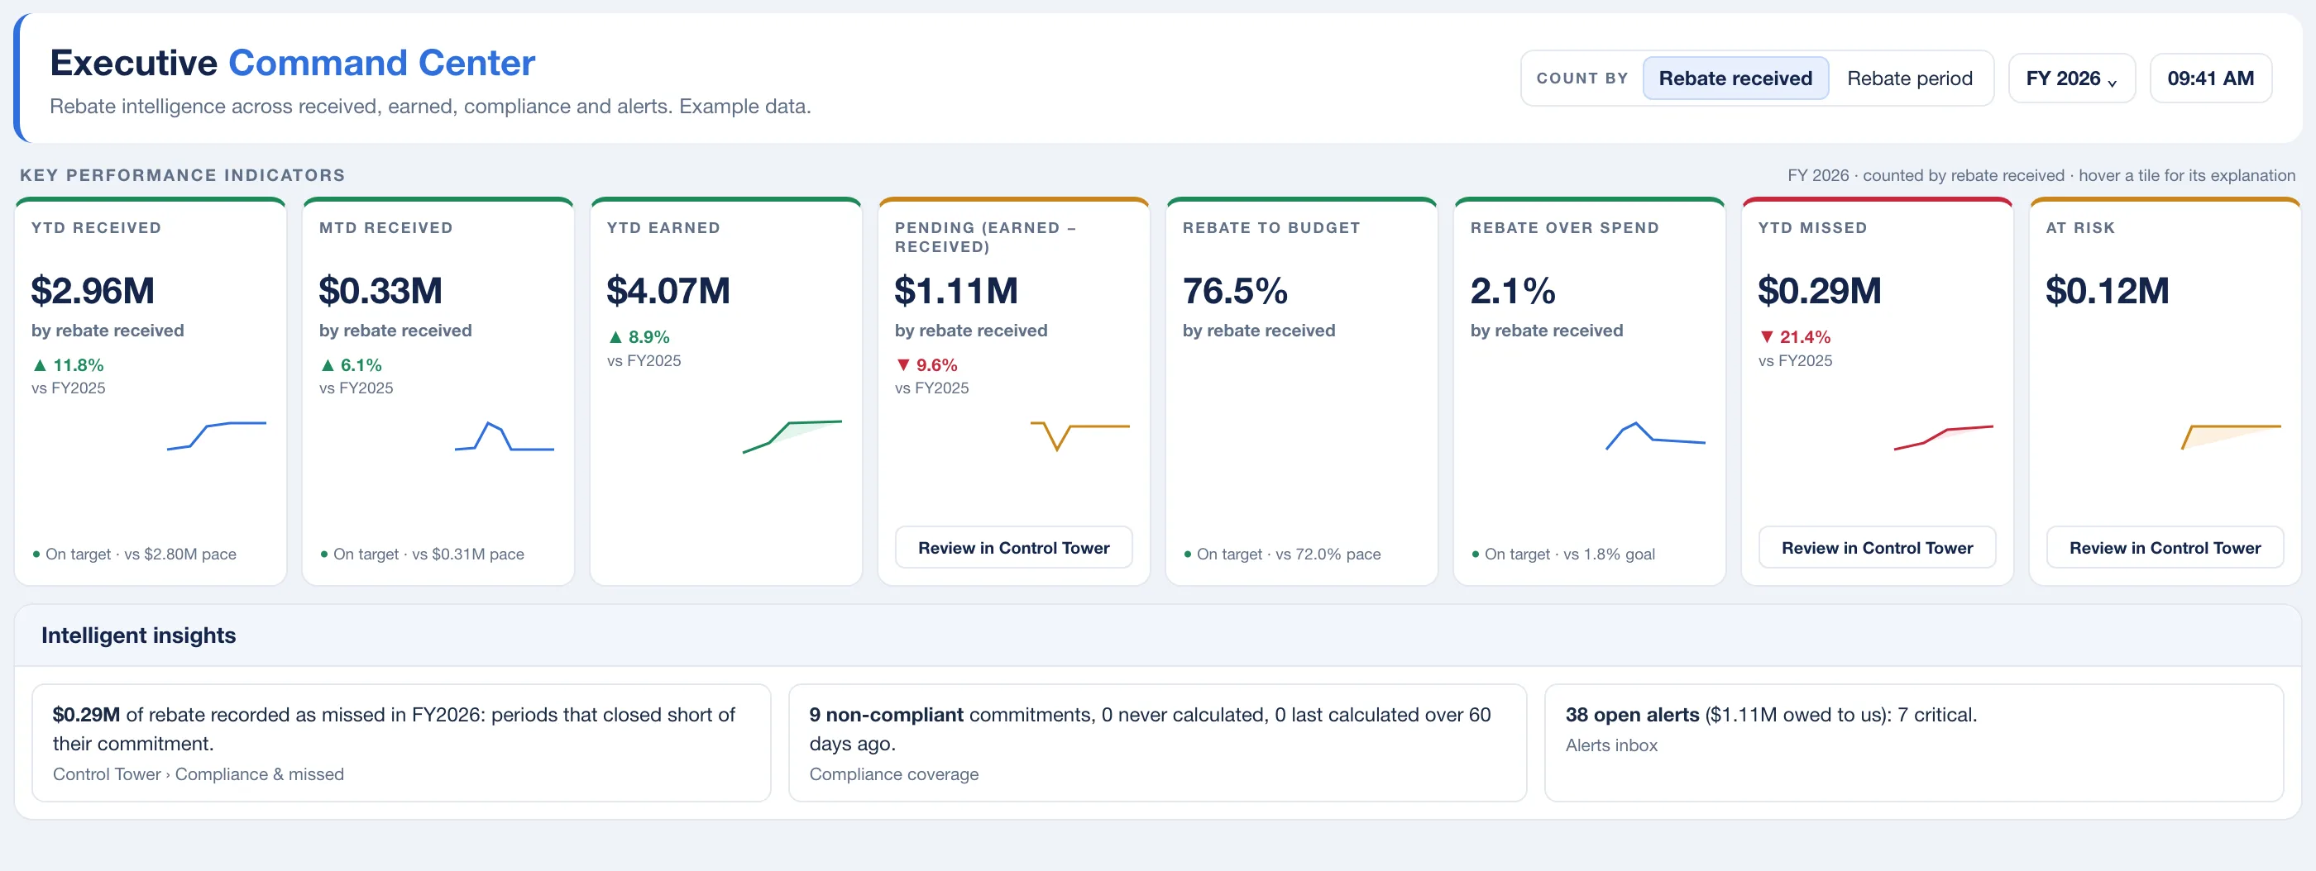
Task: Click the 21.4% down trend indicator
Action: (x=1795, y=336)
